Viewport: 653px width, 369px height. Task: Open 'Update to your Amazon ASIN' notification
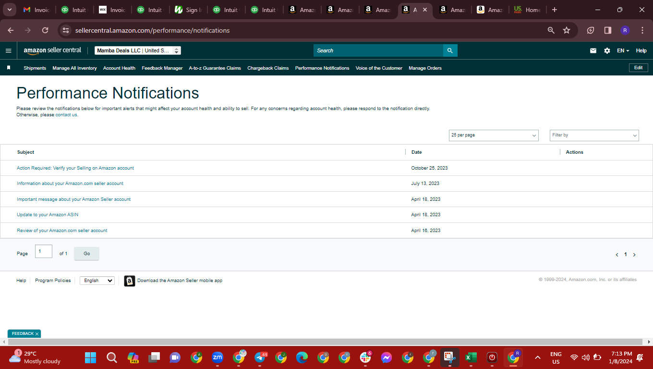point(48,215)
